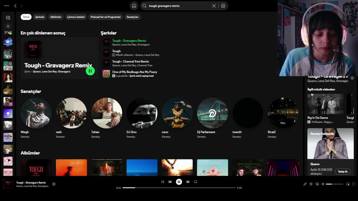
Task: Select Podcast'ler ve Programlar filter chip
Action: (106, 17)
